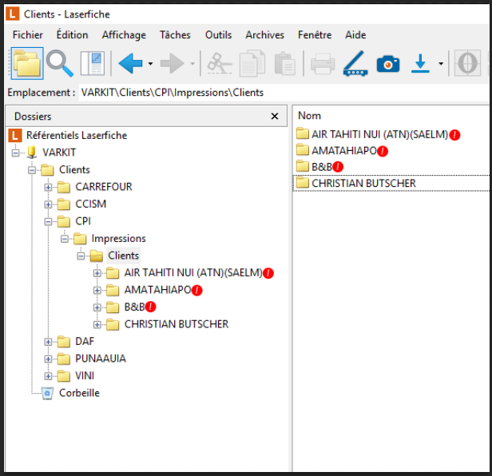Expand the PUNAAUIA folder
The width and height of the screenshot is (492, 476).
click(48, 359)
